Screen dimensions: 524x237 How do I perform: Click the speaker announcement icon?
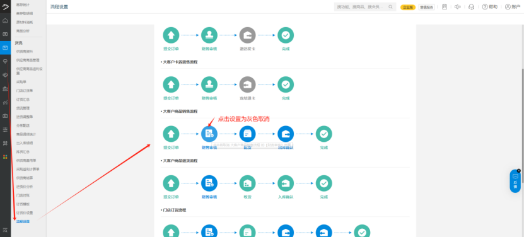coord(458,7)
